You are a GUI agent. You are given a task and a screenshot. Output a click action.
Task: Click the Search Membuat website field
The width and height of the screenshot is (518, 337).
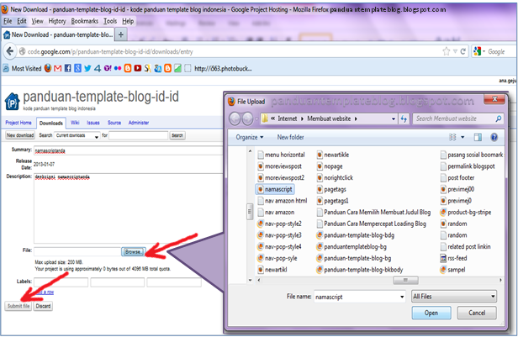pos(454,118)
